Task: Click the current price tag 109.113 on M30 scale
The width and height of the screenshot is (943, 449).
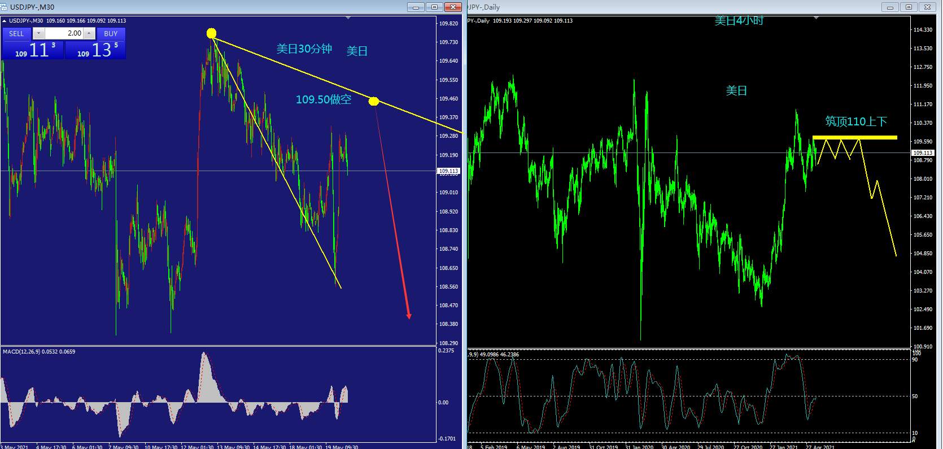Action: [449, 171]
